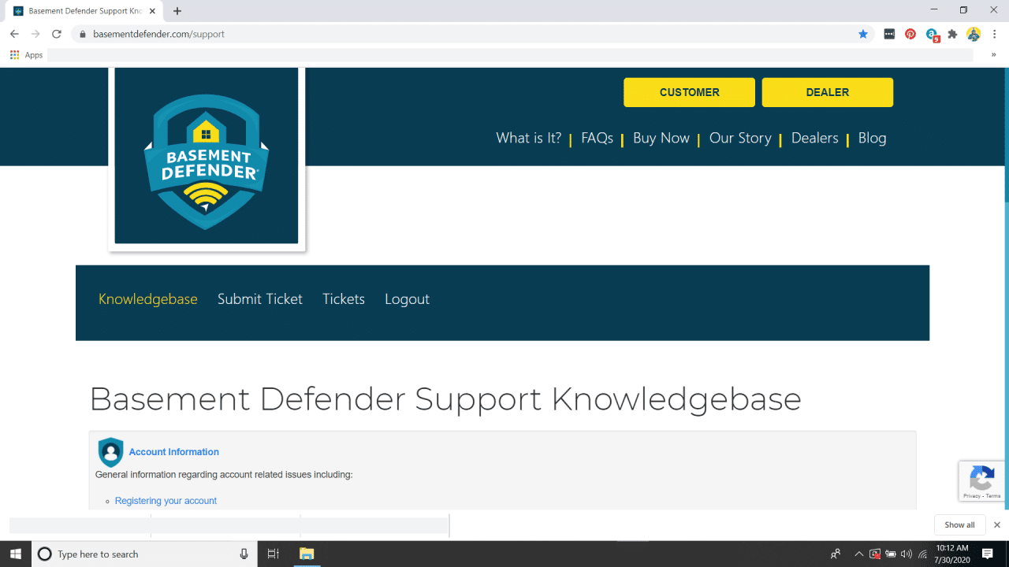Viewport: 1009px width, 567px height.
Task: Open the Apps shortcut on bookmarks bar
Action: click(x=26, y=54)
